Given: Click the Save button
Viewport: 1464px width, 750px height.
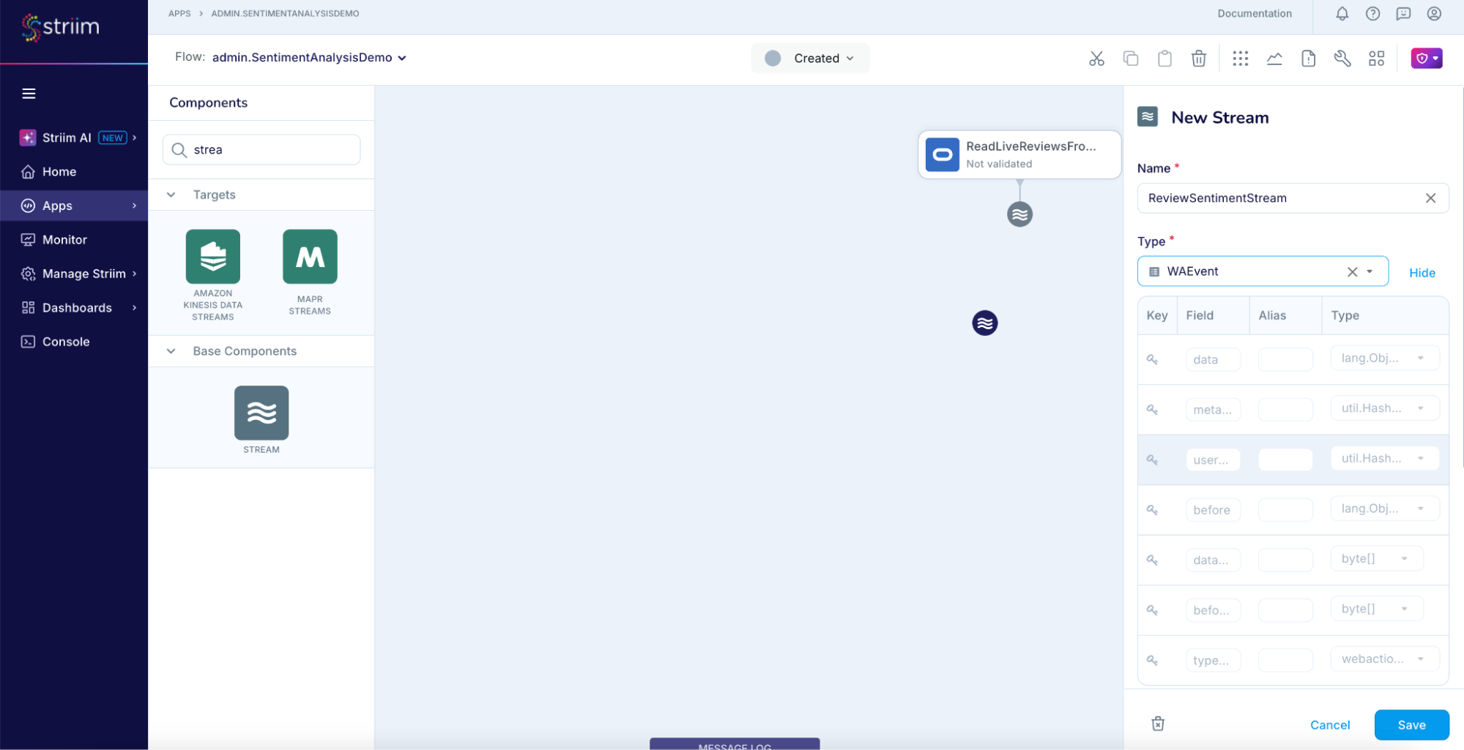Looking at the screenshot, I should coord(1411,725).
